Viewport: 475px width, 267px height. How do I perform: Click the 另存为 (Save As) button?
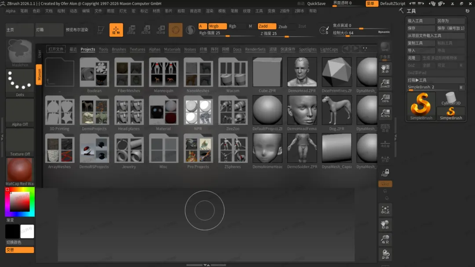point(450,21)
